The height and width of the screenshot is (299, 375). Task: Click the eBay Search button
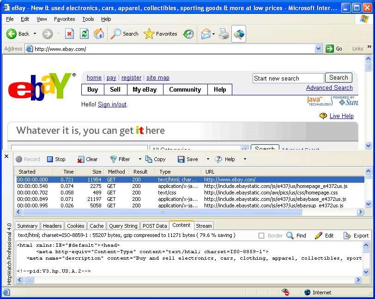click(x=339, y=78)
